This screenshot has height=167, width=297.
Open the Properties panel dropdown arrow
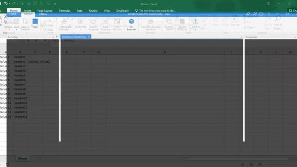pos(295,37)
